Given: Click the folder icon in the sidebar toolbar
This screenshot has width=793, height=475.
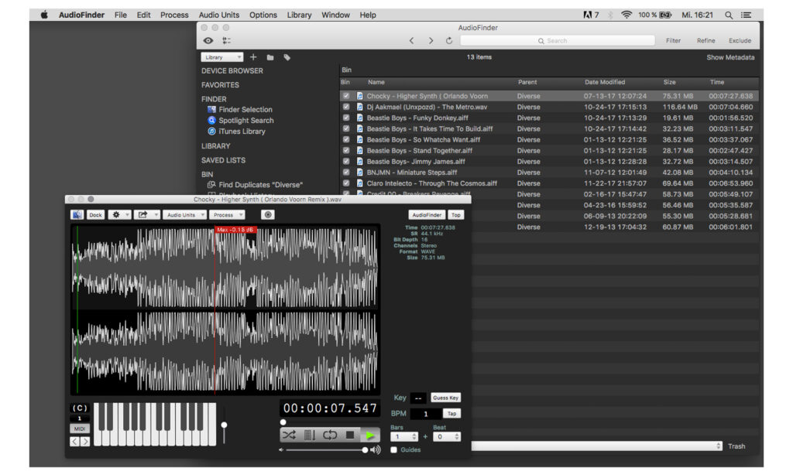Looking at the screenshot, I should [270, 57].
